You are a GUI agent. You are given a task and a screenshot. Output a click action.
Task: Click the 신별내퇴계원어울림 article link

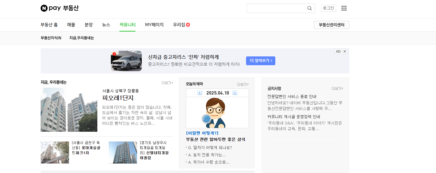coord(154,150)
